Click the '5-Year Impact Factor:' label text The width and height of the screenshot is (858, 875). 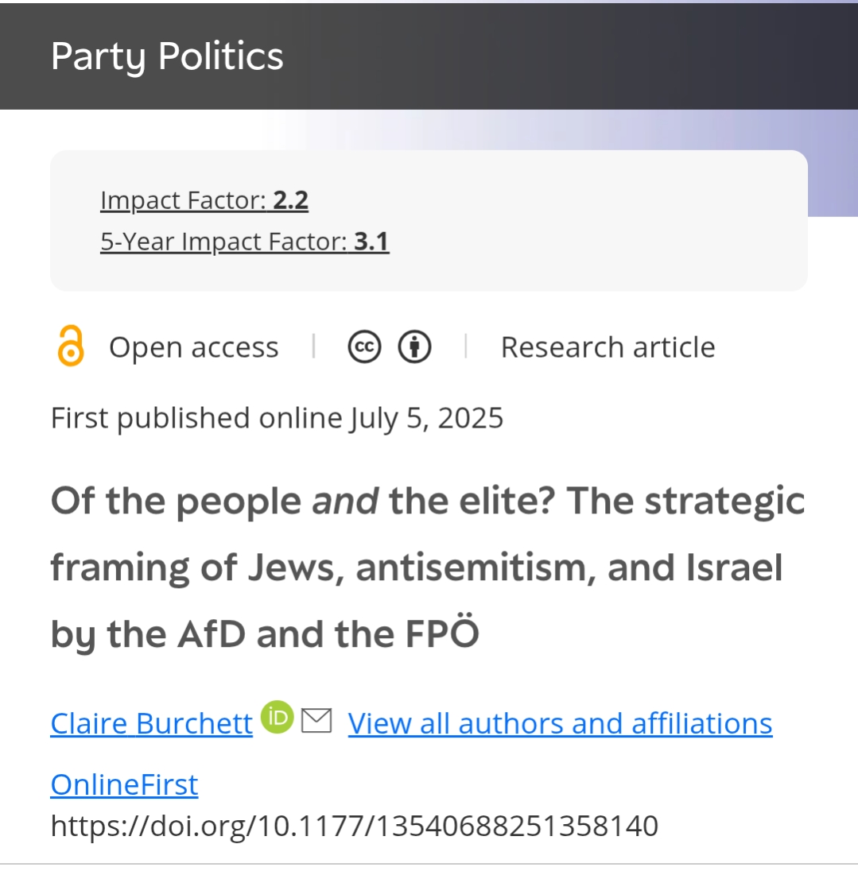coord(223,242)
